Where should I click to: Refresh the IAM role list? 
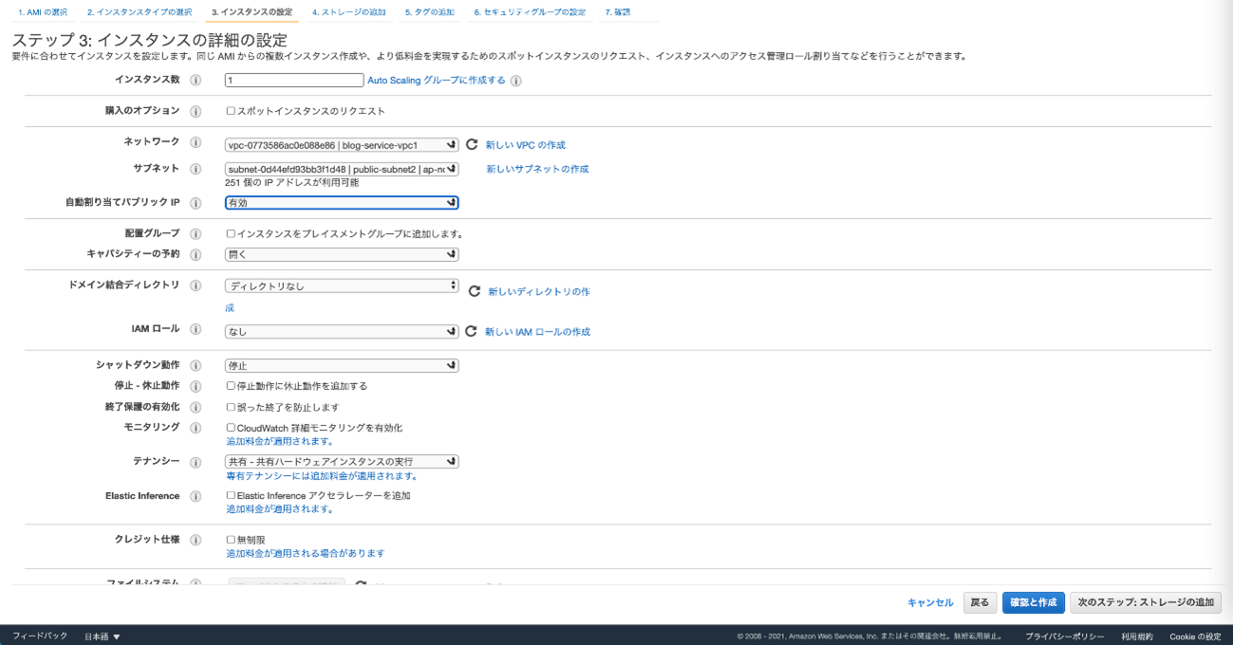(471, 331)
